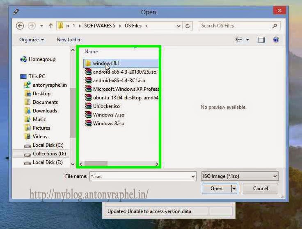Refresh the OS Files folder view
The width and height of the screenshot is (302, 229).
188,26
